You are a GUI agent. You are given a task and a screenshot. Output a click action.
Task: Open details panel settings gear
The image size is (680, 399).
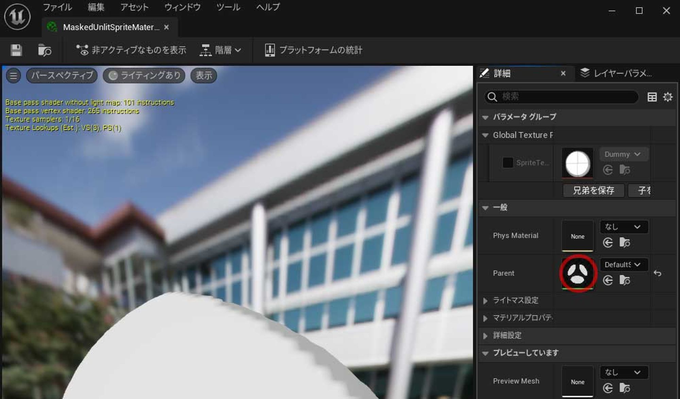coord(668,97)
